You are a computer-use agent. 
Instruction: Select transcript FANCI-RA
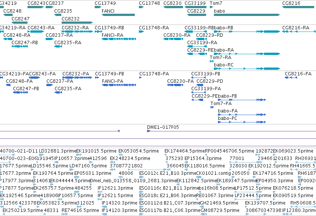(x=113, y=35)
